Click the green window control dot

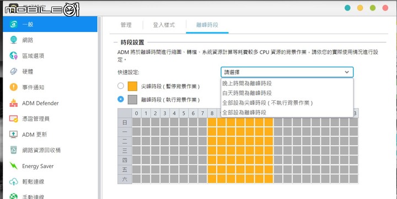click(x=373, y=8)
